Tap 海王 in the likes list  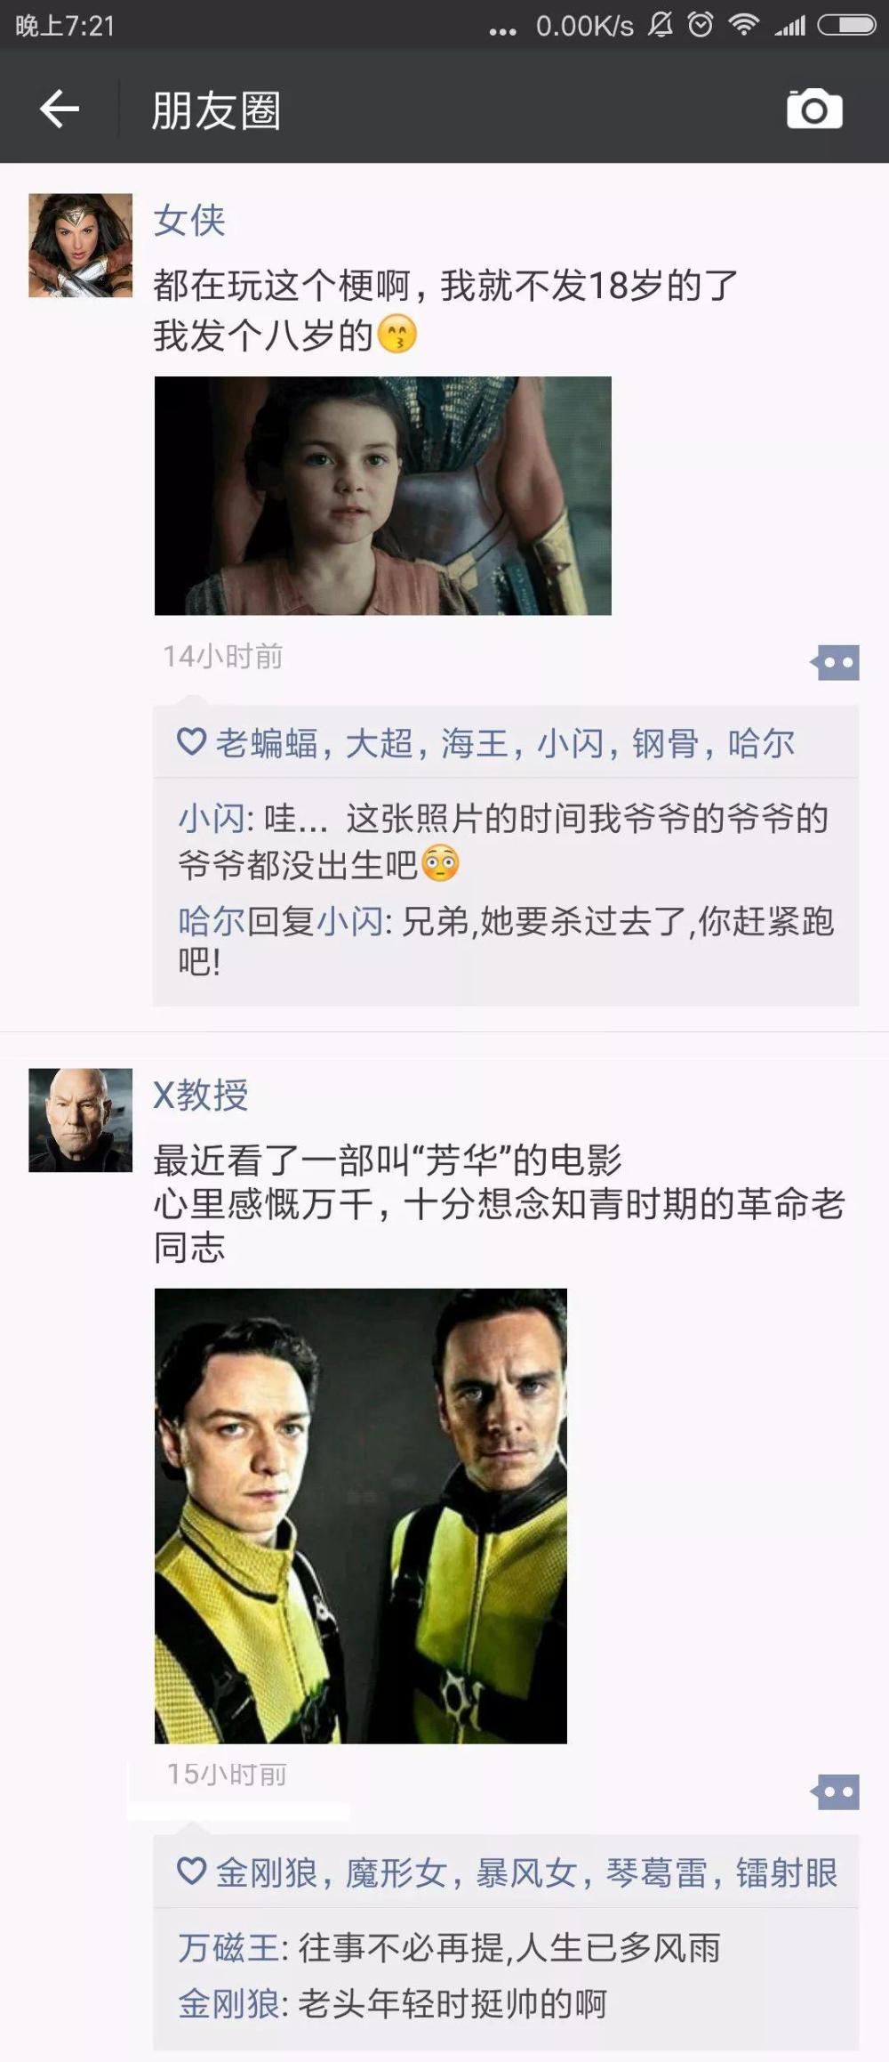(x=475, y=742)
